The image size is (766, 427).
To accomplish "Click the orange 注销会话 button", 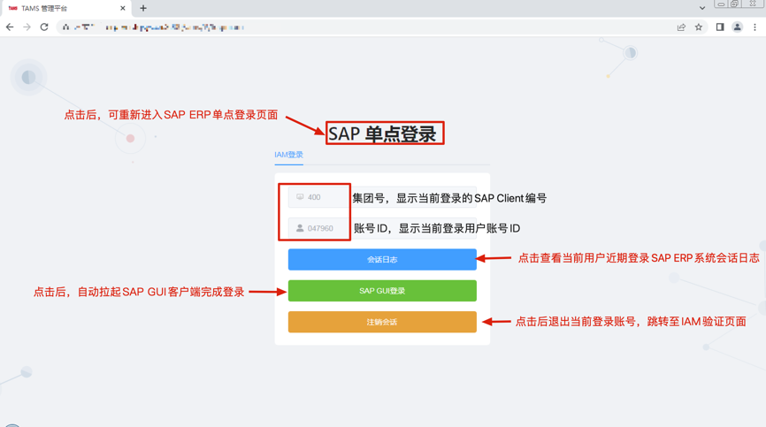I will 382,322.
